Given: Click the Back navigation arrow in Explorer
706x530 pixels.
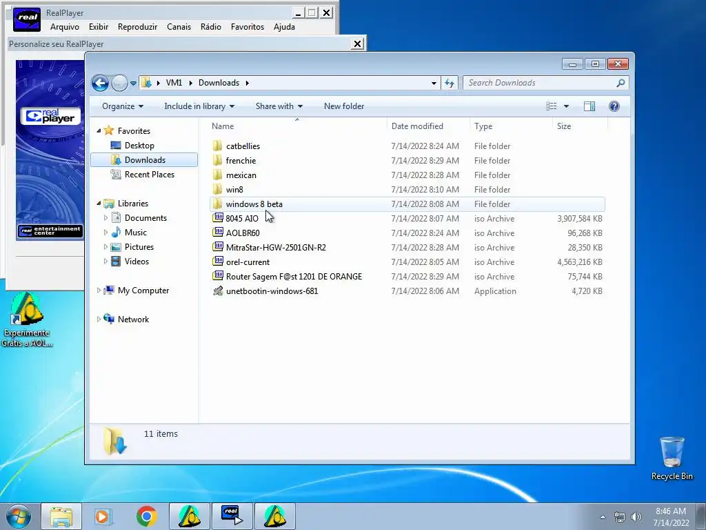Looking at the screenshot, I should (x=100, y=83).
